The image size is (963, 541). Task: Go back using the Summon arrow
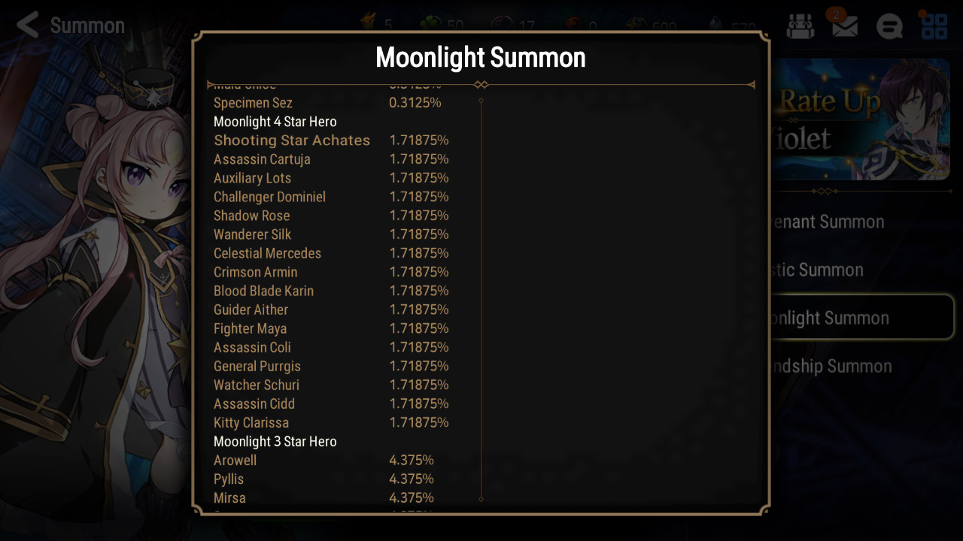coord(29,26)
